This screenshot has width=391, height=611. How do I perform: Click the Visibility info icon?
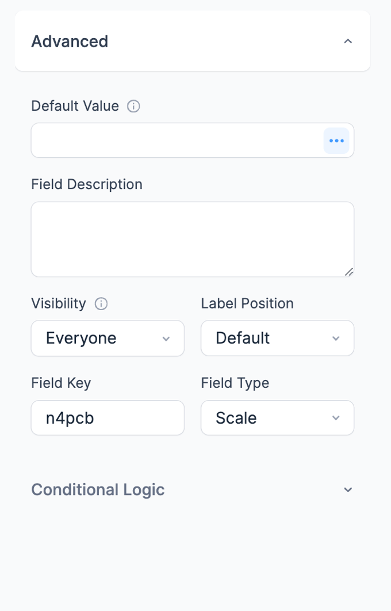point(101,304)
